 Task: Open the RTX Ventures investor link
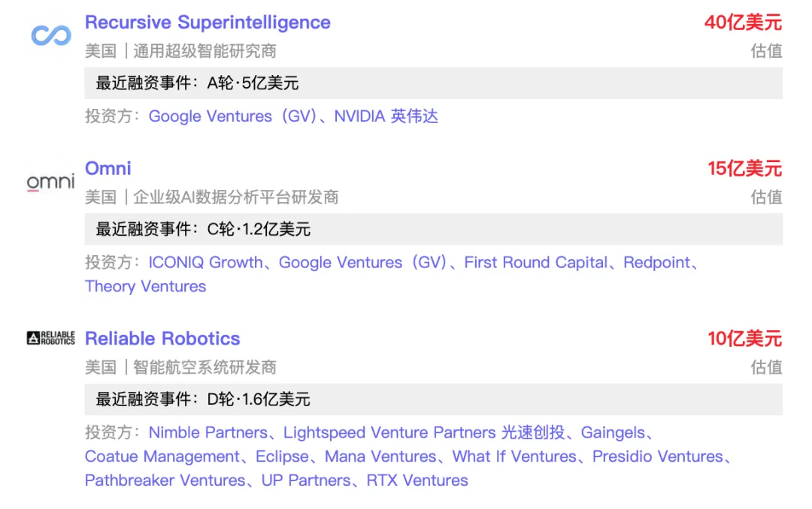(417, 480)
